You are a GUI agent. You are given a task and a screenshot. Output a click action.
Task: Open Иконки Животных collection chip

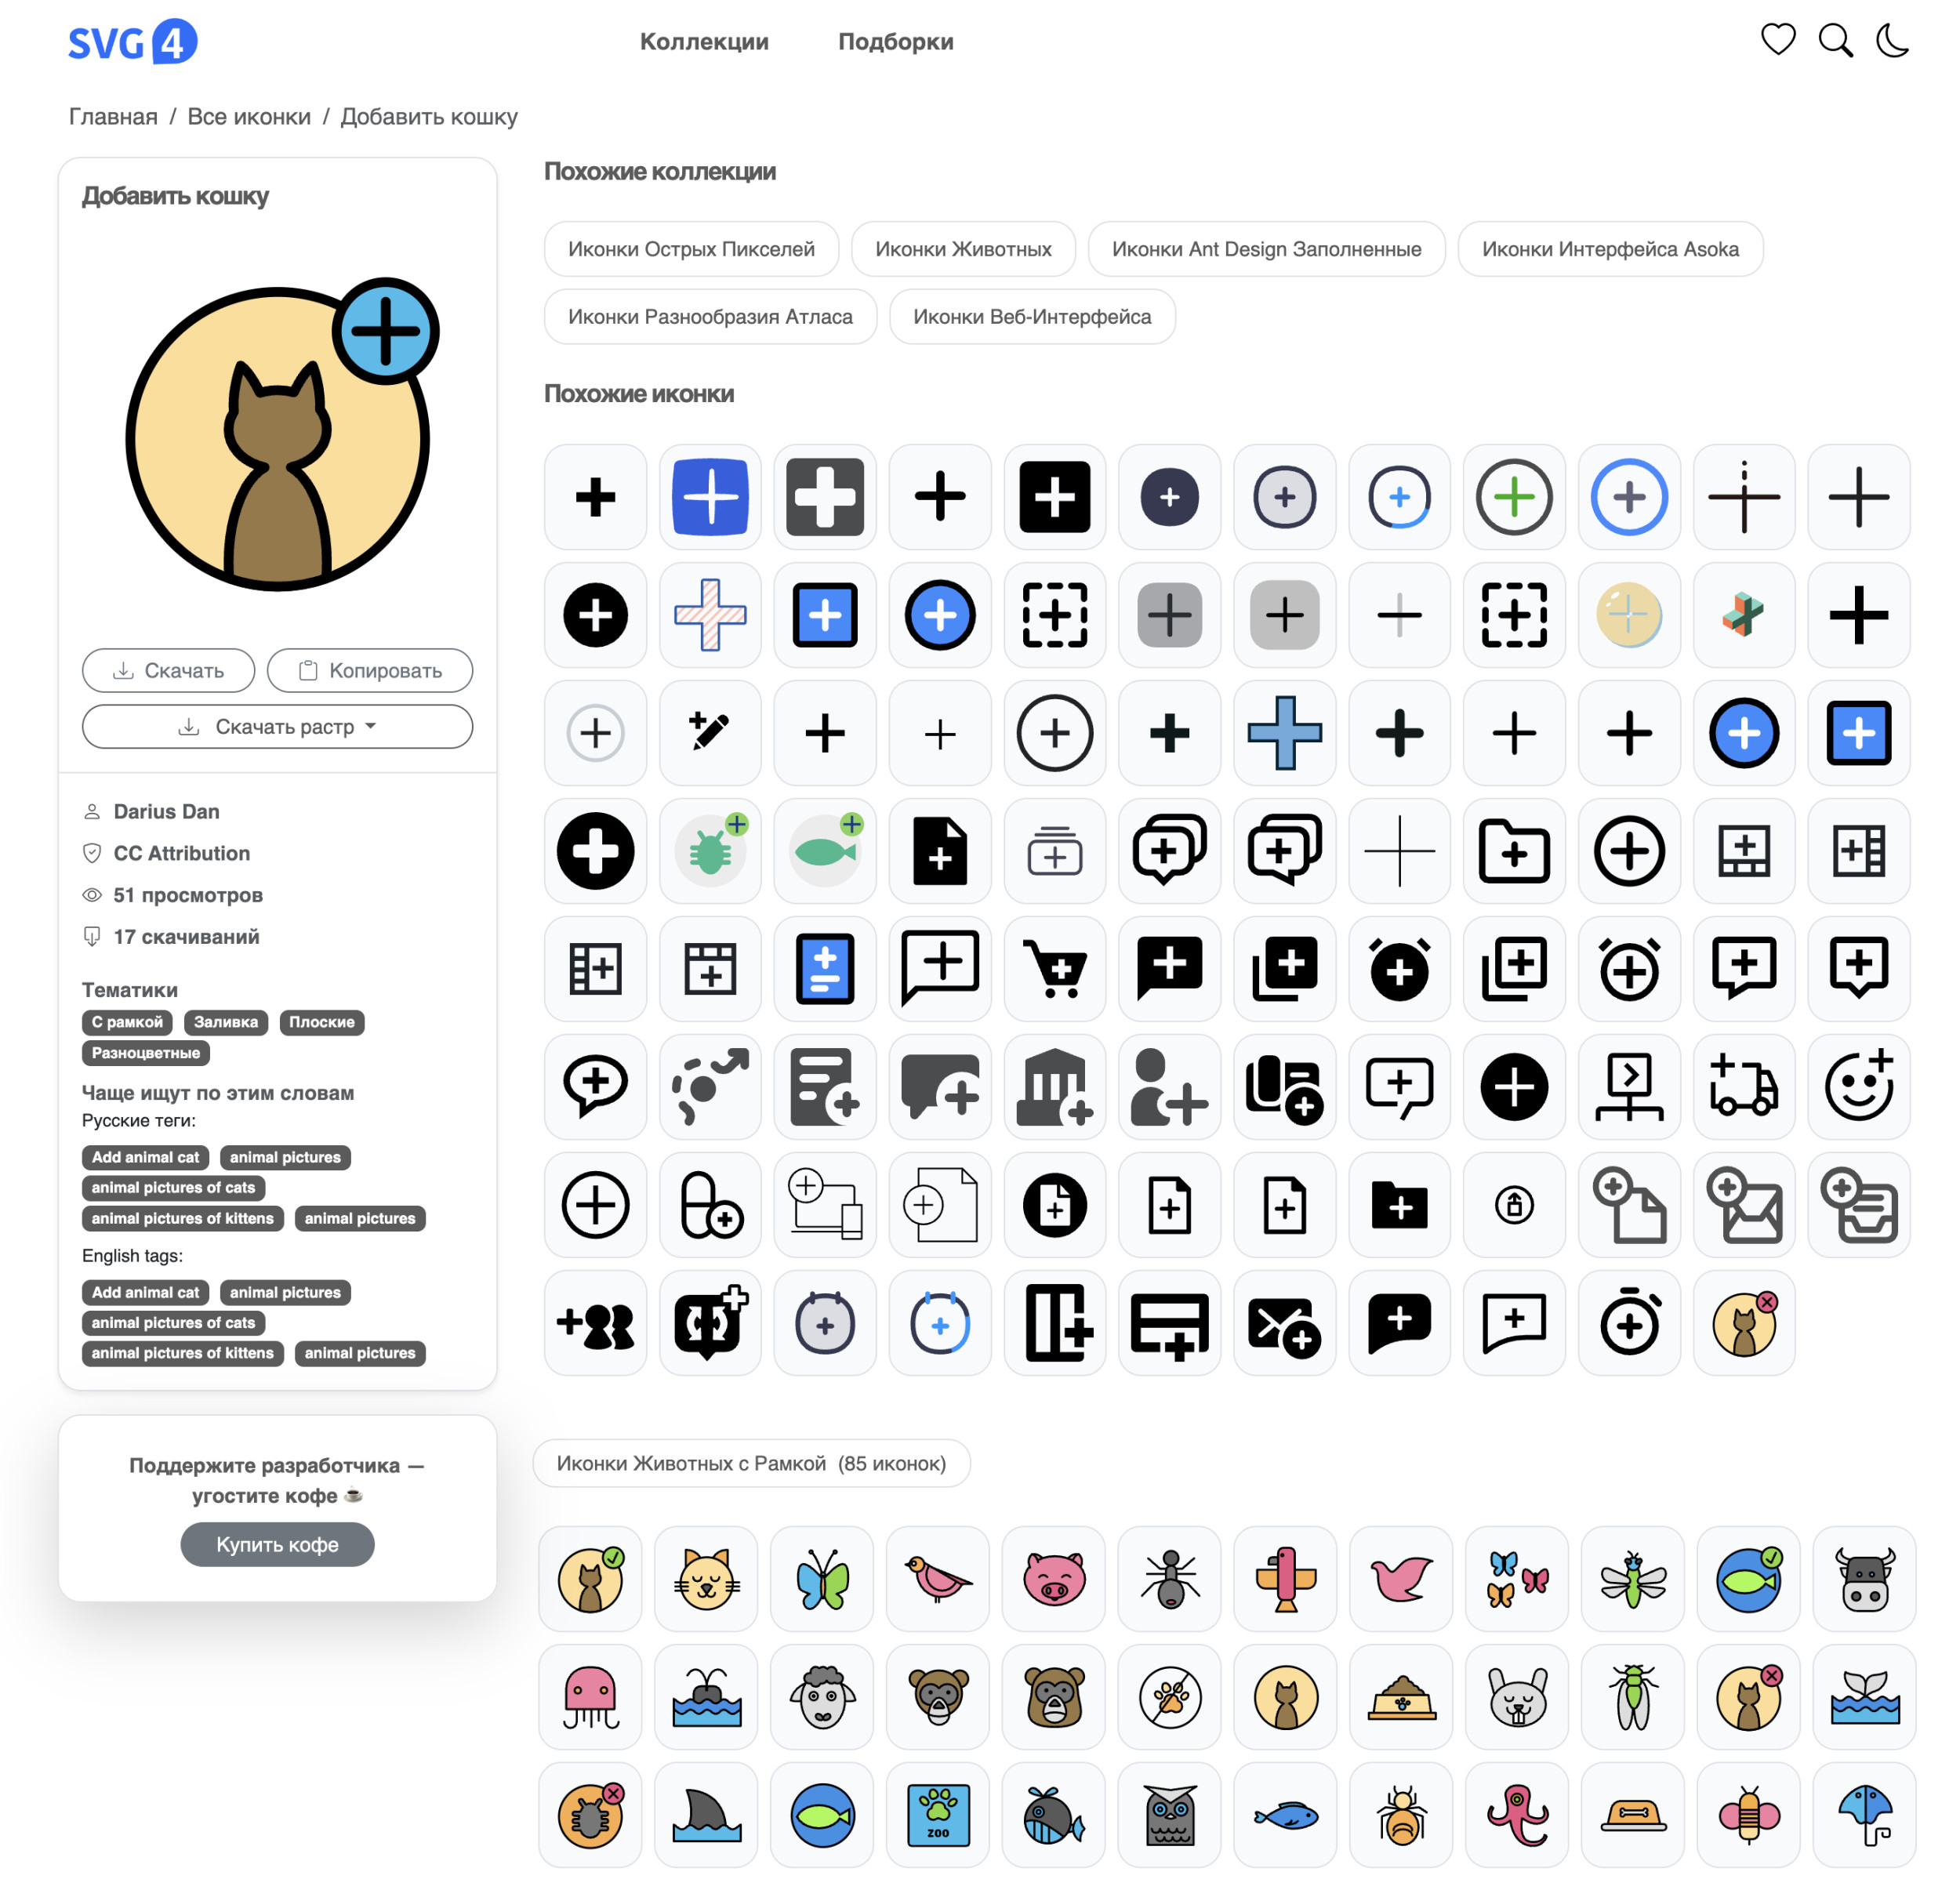tap(962, 249)
